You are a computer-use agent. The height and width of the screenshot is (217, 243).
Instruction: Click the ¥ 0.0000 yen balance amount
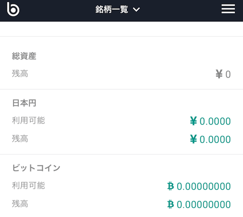tap(210, 139)
